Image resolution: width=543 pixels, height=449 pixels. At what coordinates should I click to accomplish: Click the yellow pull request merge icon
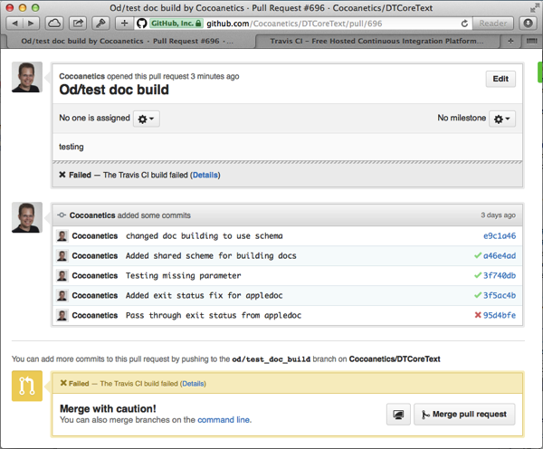coord(27,386)
